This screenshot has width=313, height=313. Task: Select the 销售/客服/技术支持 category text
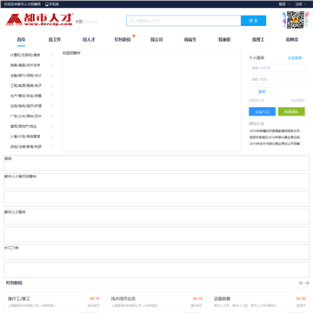click(25, 65)
